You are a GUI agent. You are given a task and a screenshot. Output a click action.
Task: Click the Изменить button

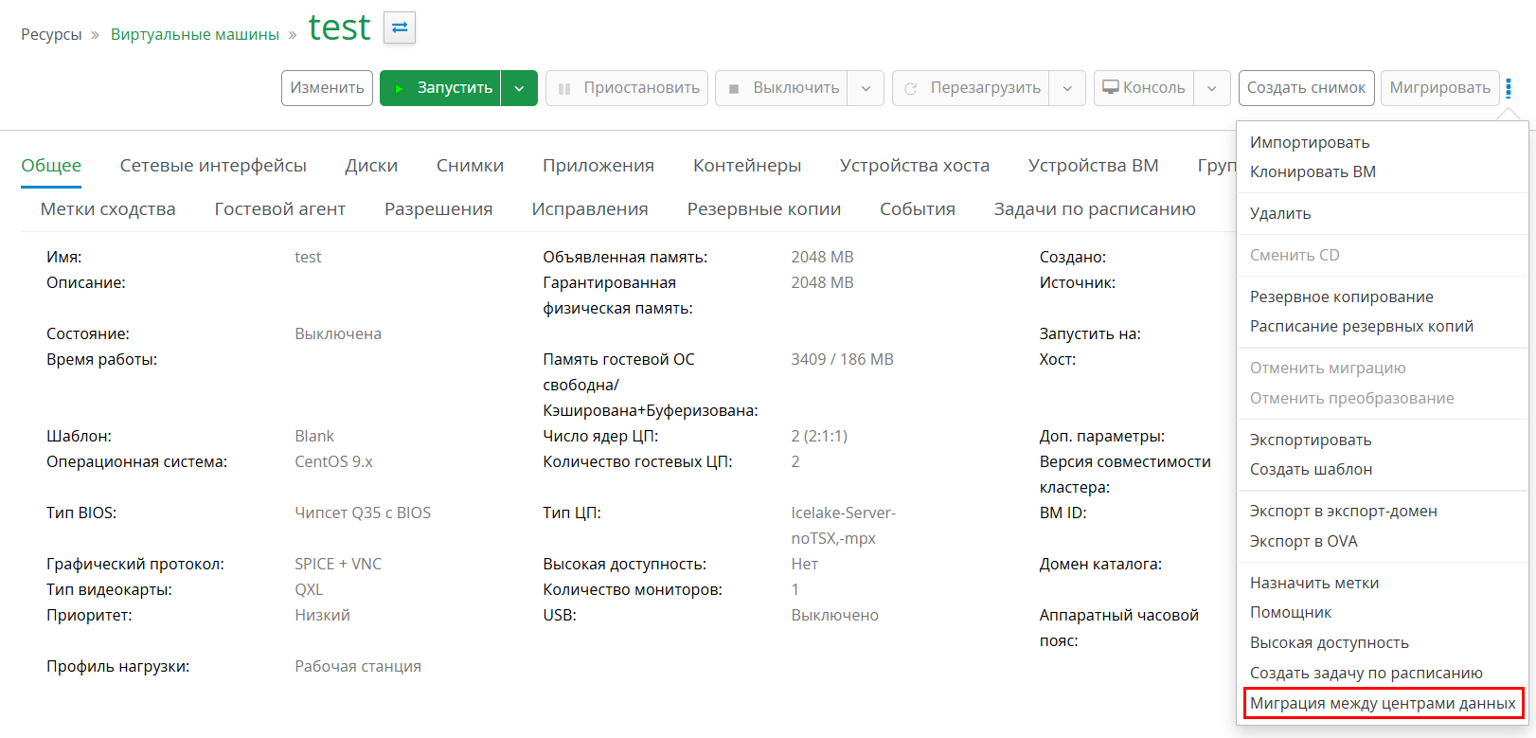(x=327, y=88)
